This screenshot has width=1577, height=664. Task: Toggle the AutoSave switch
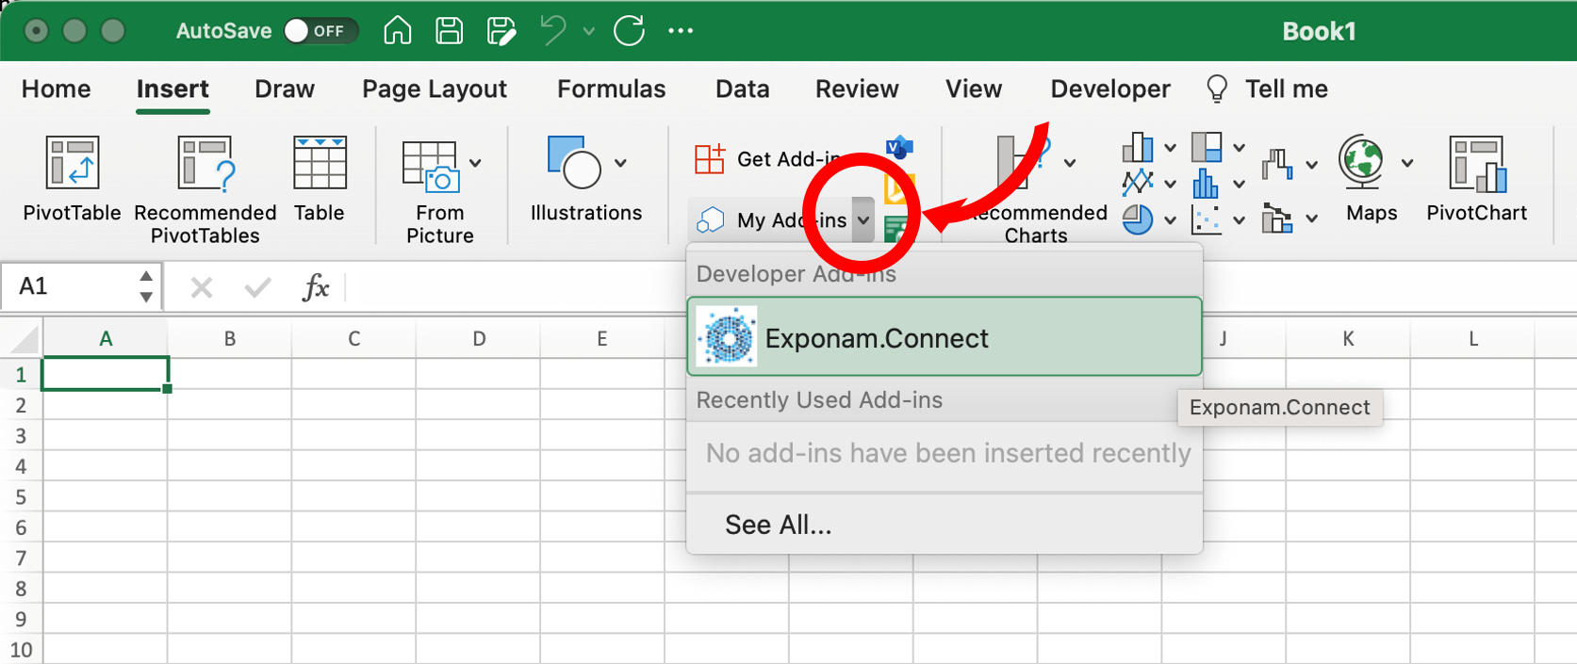[319, 31]
